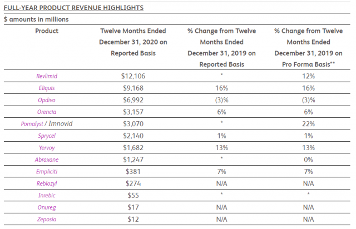Click the Revlimid product name
The width and height of the screenshot is (356, 229).
point(47,75)
